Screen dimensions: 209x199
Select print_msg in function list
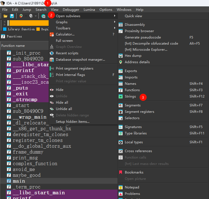[25, 158]
